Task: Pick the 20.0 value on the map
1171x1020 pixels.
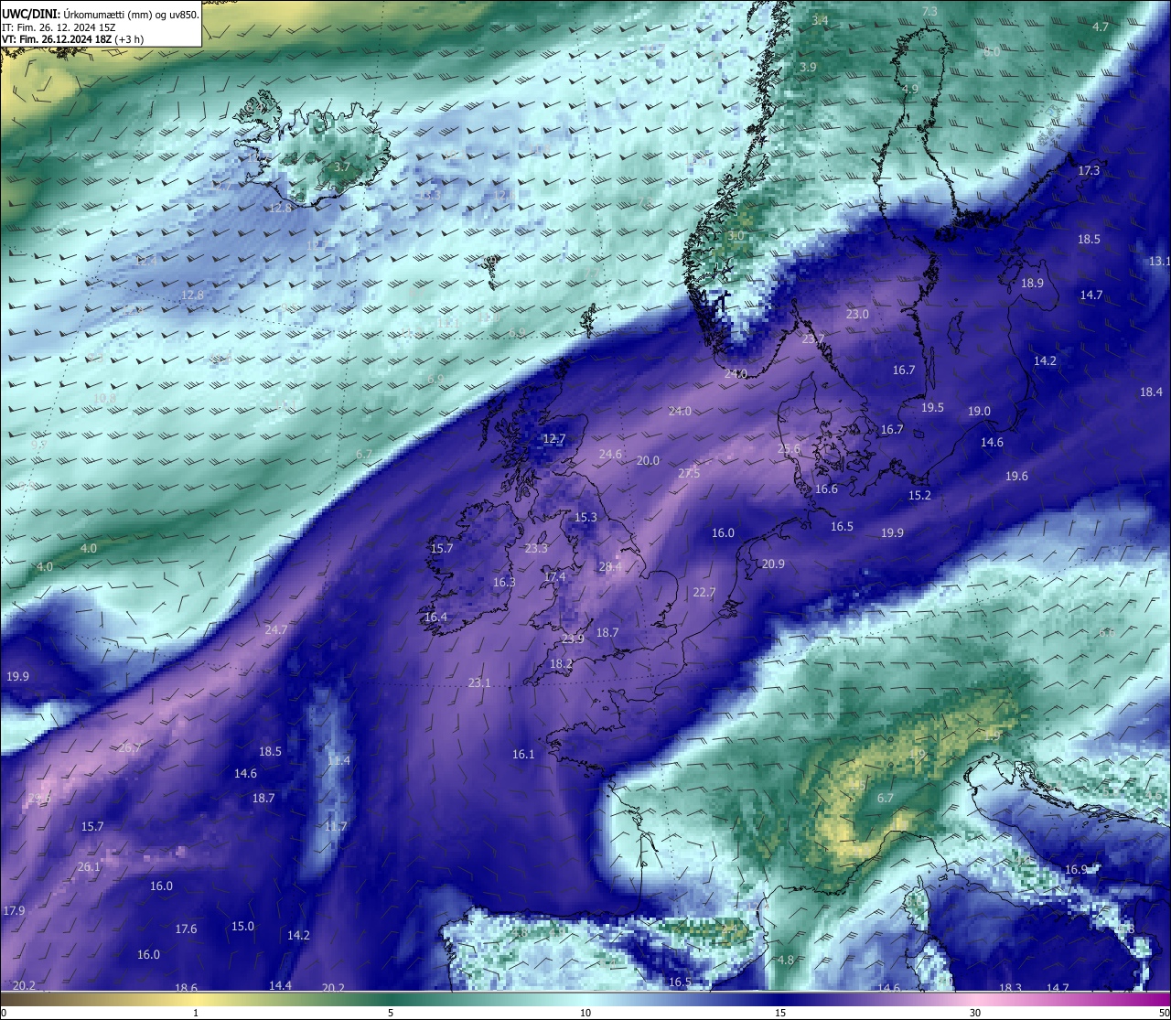Action: click(x=648, y=461)
